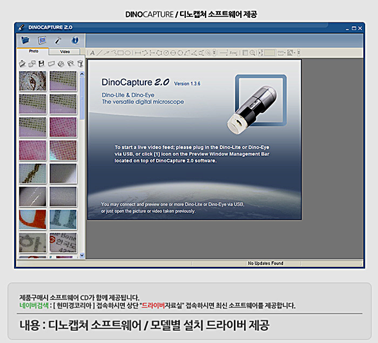Maximize the DinoCapture 2.0 window
The image size is (378, 343).
354,28
